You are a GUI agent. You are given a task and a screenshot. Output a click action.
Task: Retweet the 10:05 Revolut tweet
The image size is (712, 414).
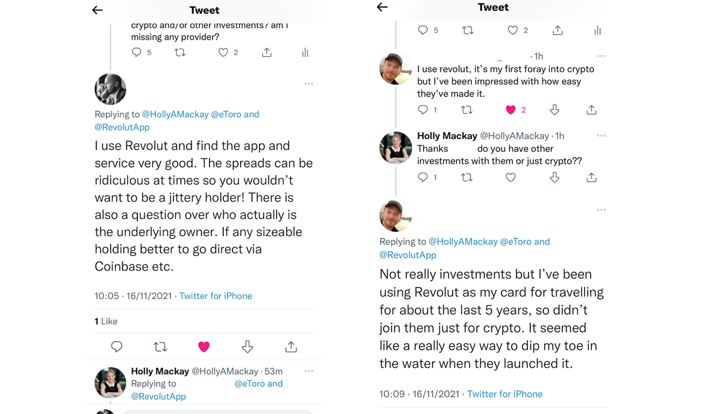[160, 346]
